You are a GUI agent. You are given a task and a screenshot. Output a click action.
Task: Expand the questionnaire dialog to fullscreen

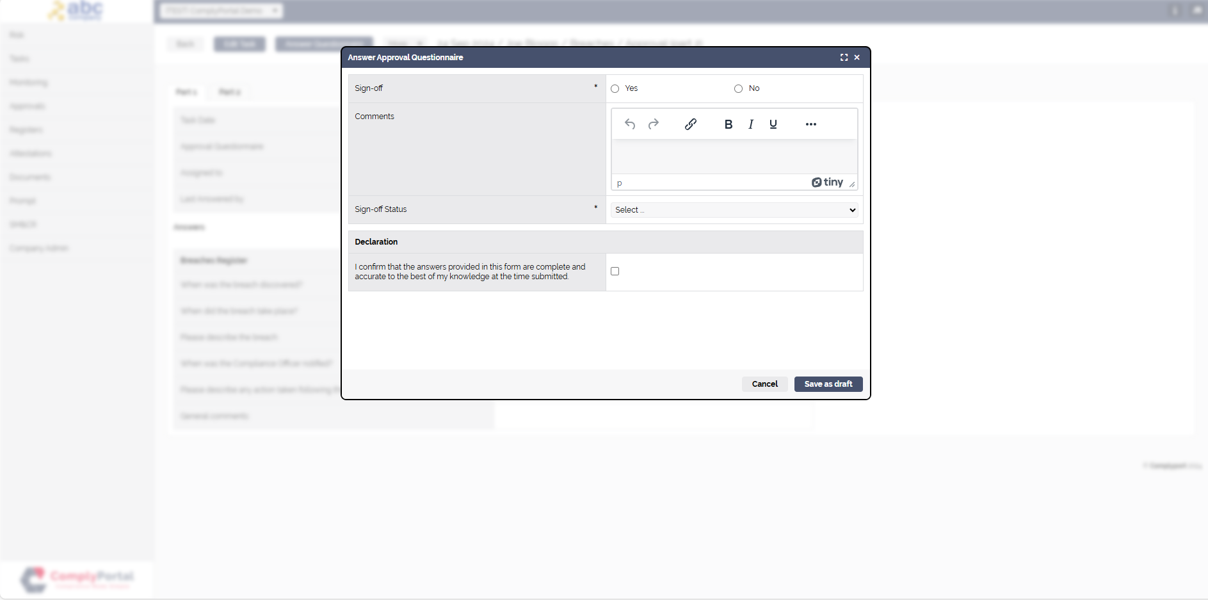point(844,58)
